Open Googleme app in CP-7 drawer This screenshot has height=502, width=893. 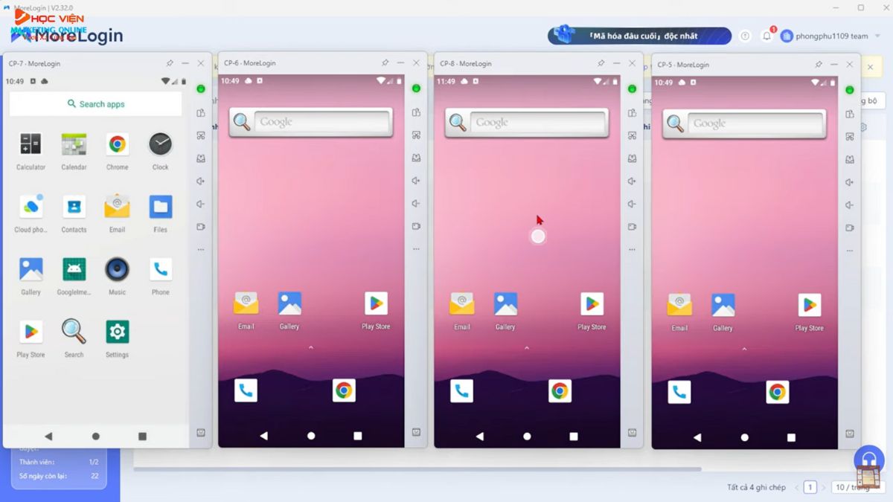click(x=74, y=269)
